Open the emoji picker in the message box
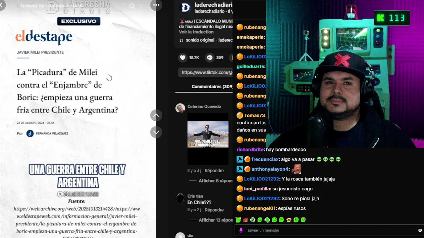Image resolution: width=424 pixels, height=238 pixels. pyautogui.click(x=420, y=230)
